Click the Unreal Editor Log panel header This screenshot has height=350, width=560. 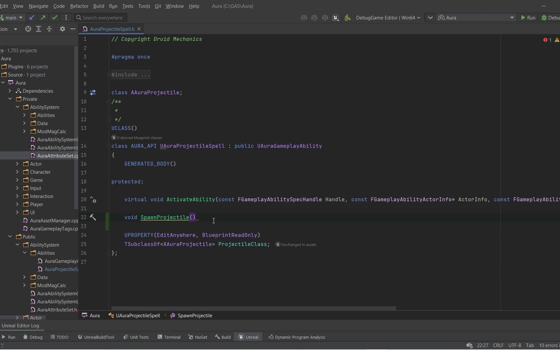[x=20, y=326]
